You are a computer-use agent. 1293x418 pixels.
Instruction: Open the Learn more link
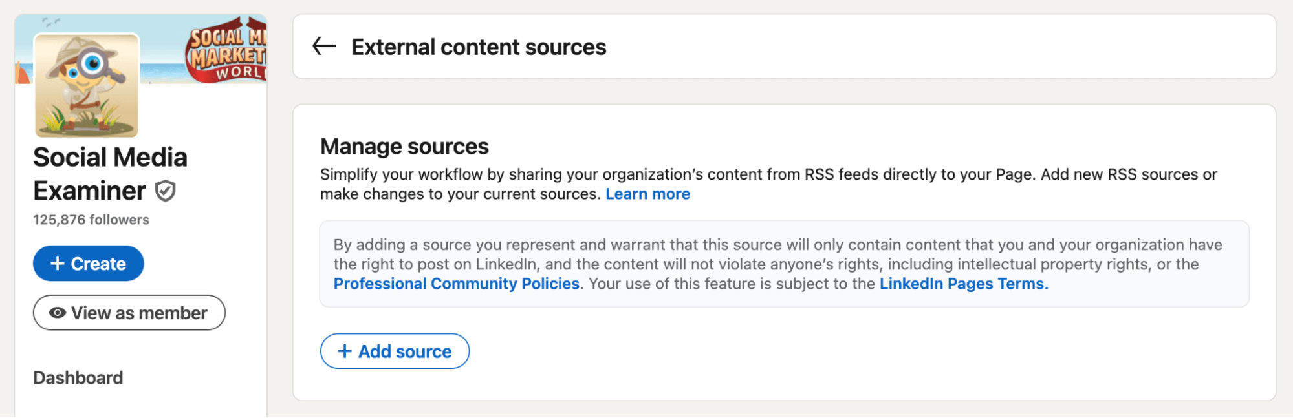[x=647, y=194]
